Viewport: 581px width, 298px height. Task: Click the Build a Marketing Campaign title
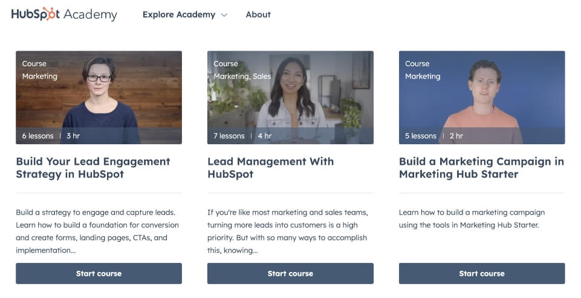[x=481, y=168]
